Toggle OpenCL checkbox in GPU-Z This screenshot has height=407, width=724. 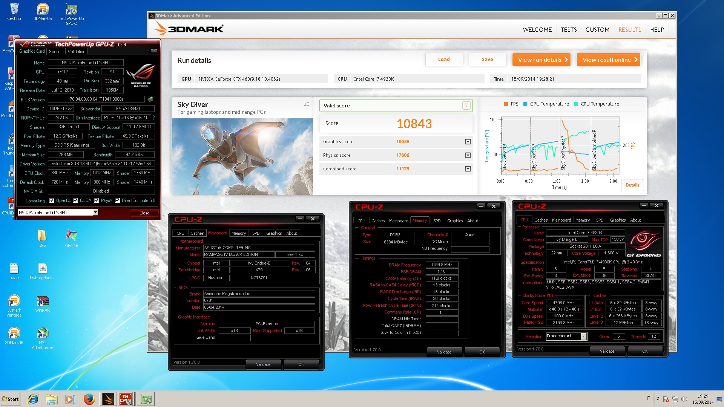tap(52, 200)
